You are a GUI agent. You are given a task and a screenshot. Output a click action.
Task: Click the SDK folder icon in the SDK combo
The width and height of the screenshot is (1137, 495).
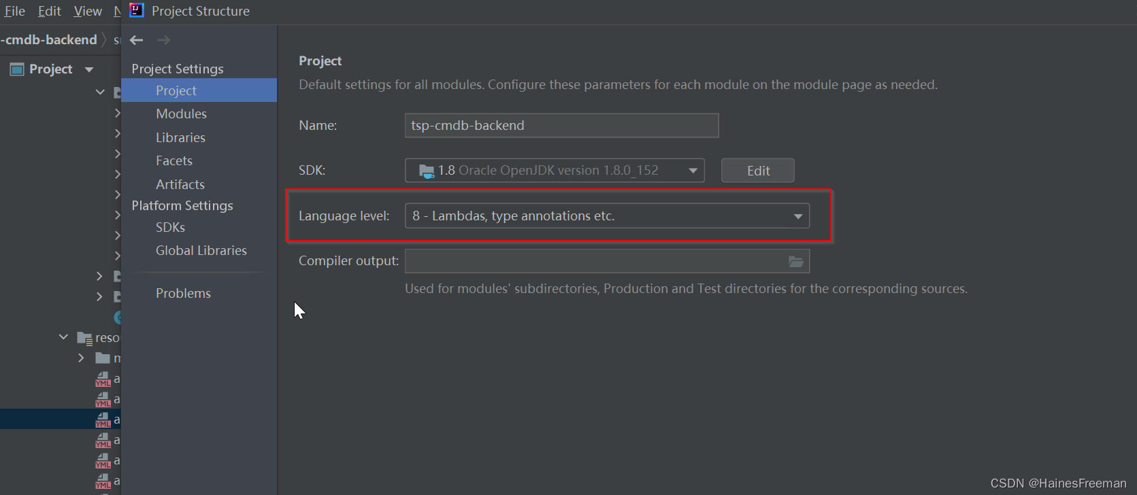coord(427,171)
